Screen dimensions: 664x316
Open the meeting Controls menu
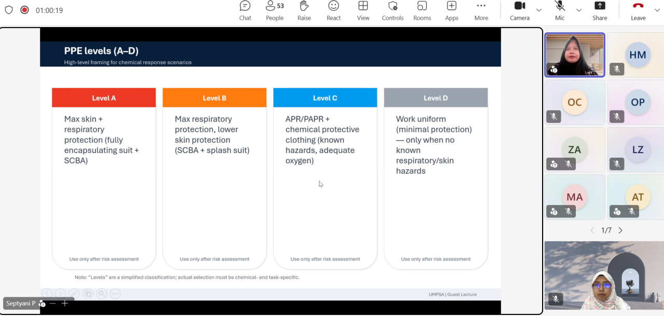click(393, 11)
